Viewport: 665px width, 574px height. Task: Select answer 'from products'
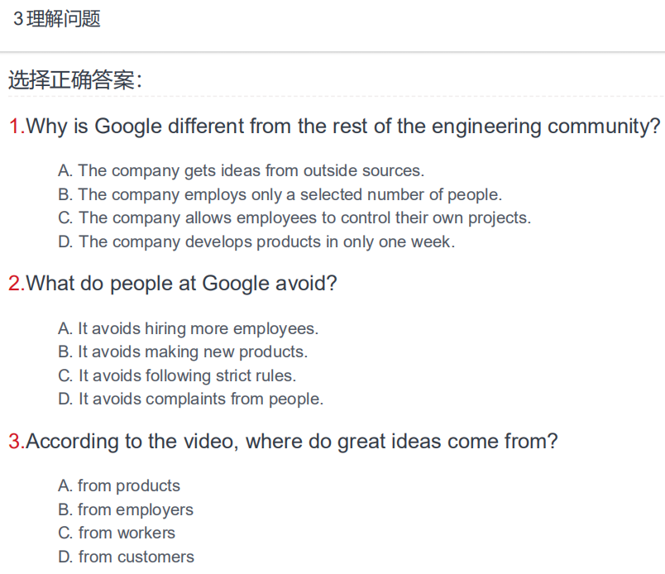(119, 486)
